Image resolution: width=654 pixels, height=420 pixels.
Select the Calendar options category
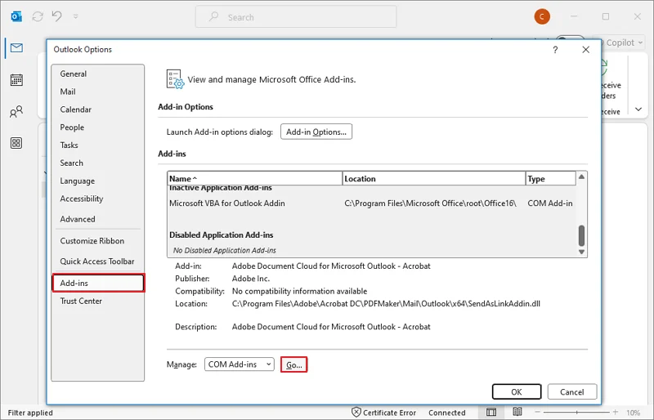[98, 109]
